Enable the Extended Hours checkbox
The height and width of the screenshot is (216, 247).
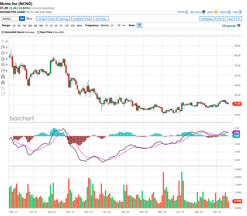click(3, 32)
